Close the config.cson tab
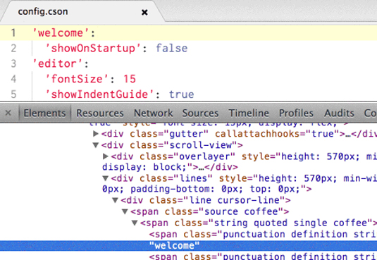The image size is (377, 260). tap(144, 12)
